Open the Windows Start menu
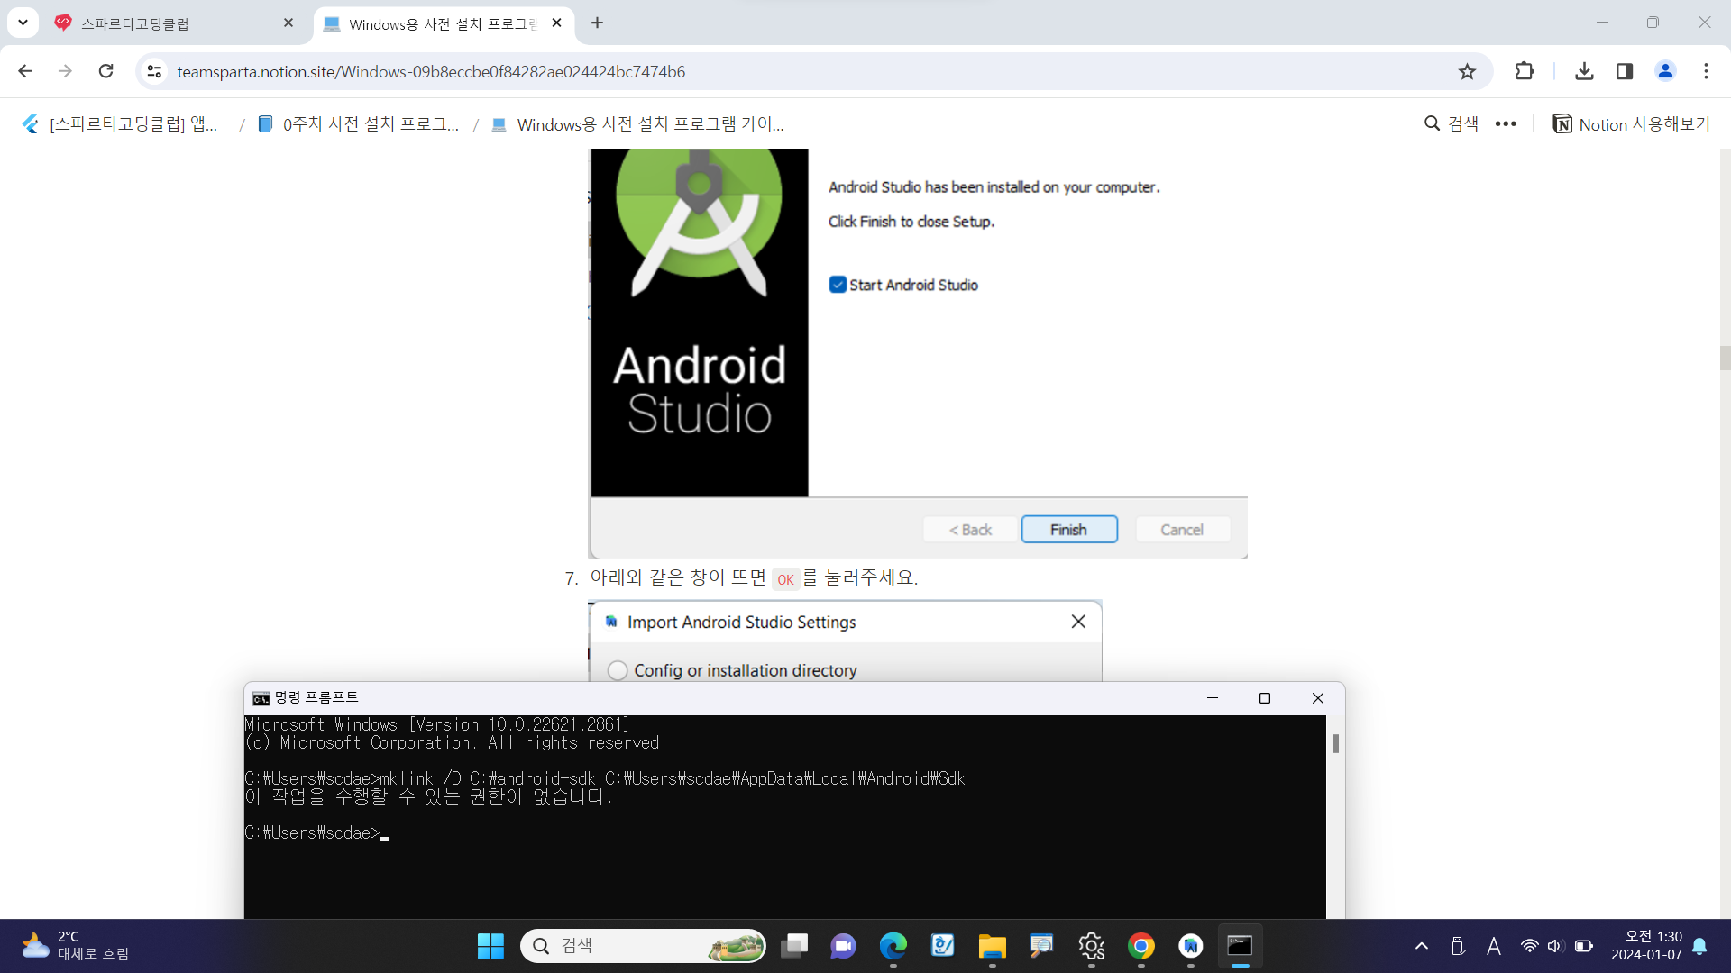The image size is (1731, 973). pos(490,946)
